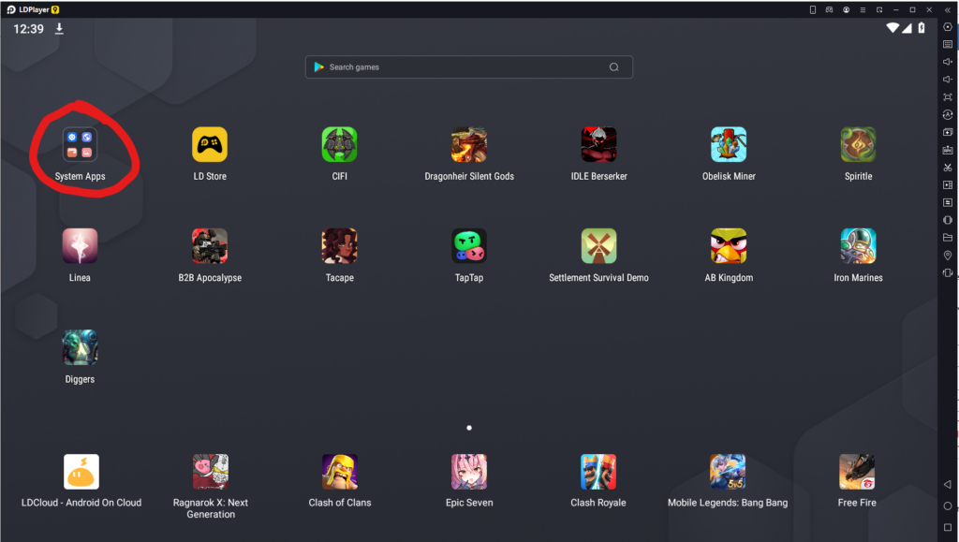Launch the LD Store app
Screen dimensions: 959x542
click(x=210, y=145)
